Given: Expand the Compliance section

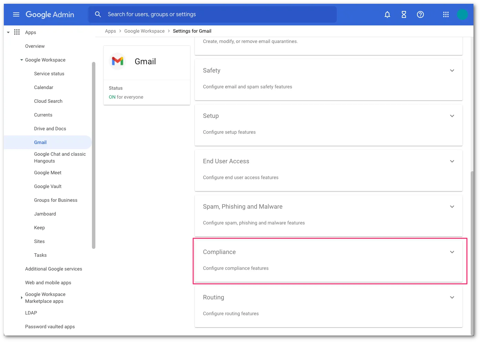Looking at the screenshot, I should click(452, 252).
